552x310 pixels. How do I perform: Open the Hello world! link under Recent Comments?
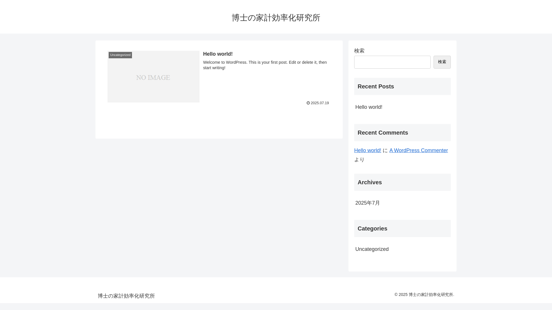tap(367, 150)
